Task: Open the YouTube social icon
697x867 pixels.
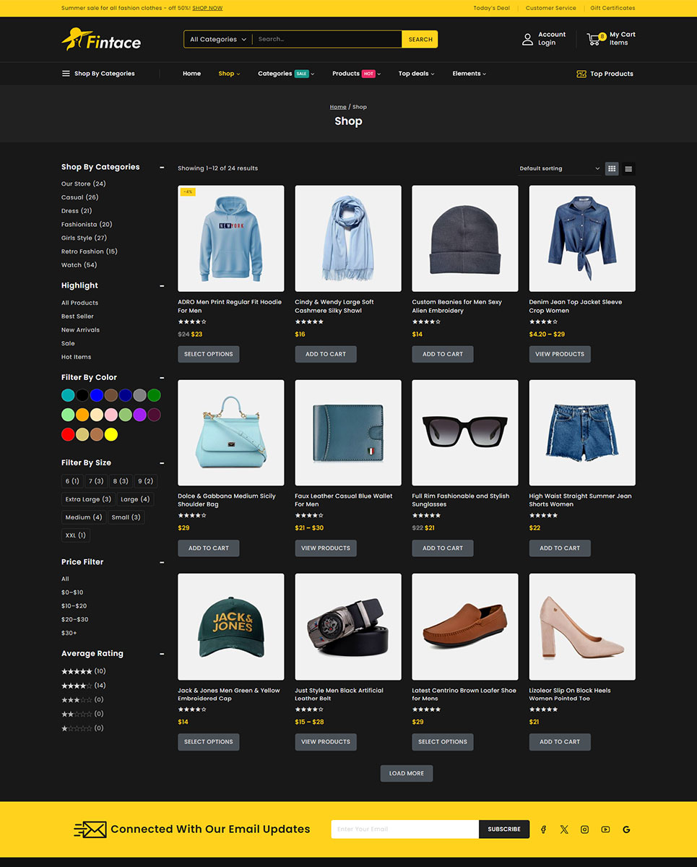Action: (605, 829)
